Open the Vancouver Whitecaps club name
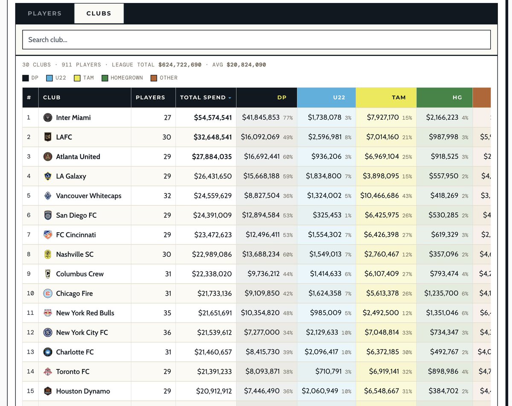 (89, 196)
